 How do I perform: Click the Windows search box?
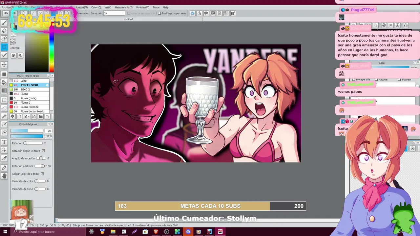[x=48, y=232]
